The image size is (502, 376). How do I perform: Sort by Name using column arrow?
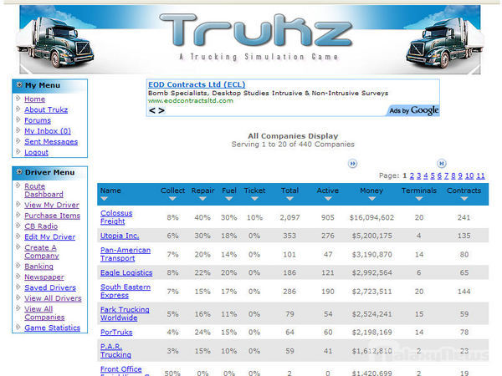click(105, 199)
